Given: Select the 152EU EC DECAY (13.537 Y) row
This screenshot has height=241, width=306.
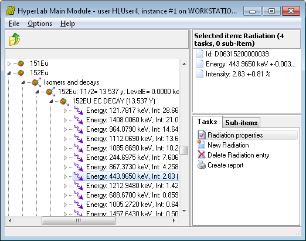Looking at the screenshot, I should pos(114,101).
